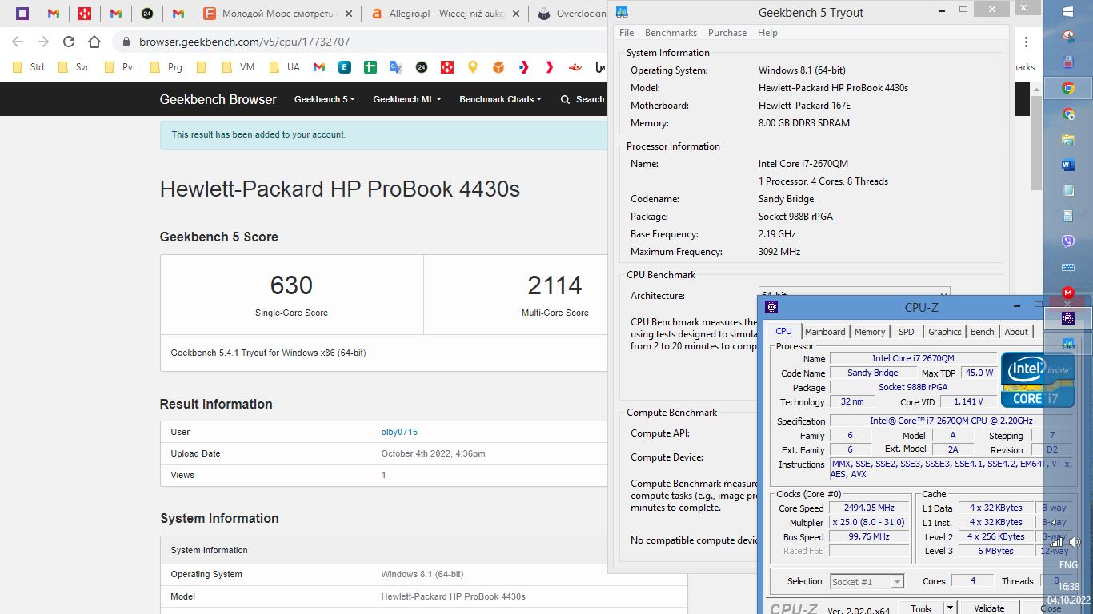The width and height of the screenshot is (1093, 614).
Task: Select the CPU tab in CPU-Z
Action: pos(783,331)
